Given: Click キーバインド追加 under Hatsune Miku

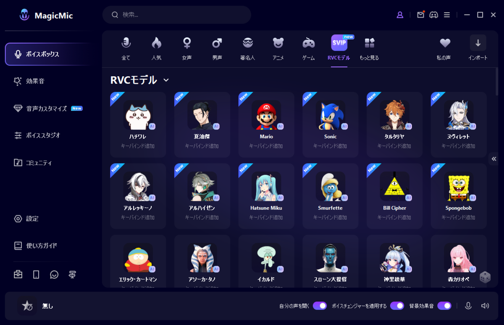Looking at the screenshot, I should click(x=266, y=218).
